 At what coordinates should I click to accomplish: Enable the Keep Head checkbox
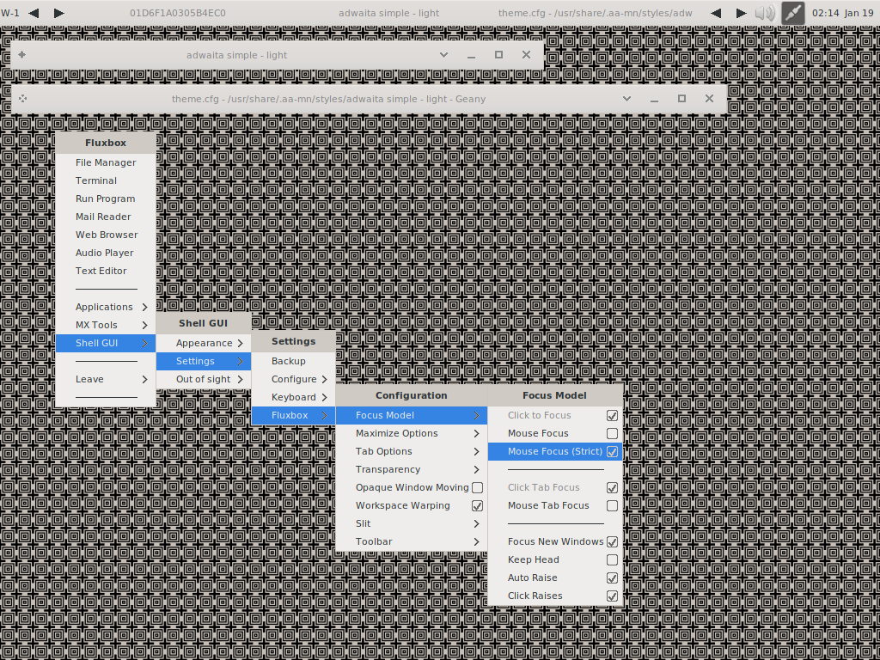tap(612, 560)
